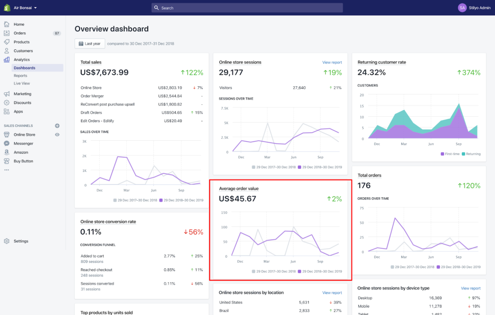The image size is (495, 315).
Task: Click the Analytics bar chart icon
Action: [7, 59]
